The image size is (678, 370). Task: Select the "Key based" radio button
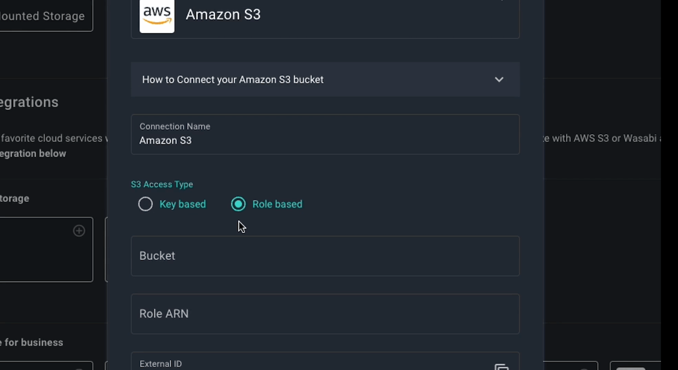coord(145,204)
